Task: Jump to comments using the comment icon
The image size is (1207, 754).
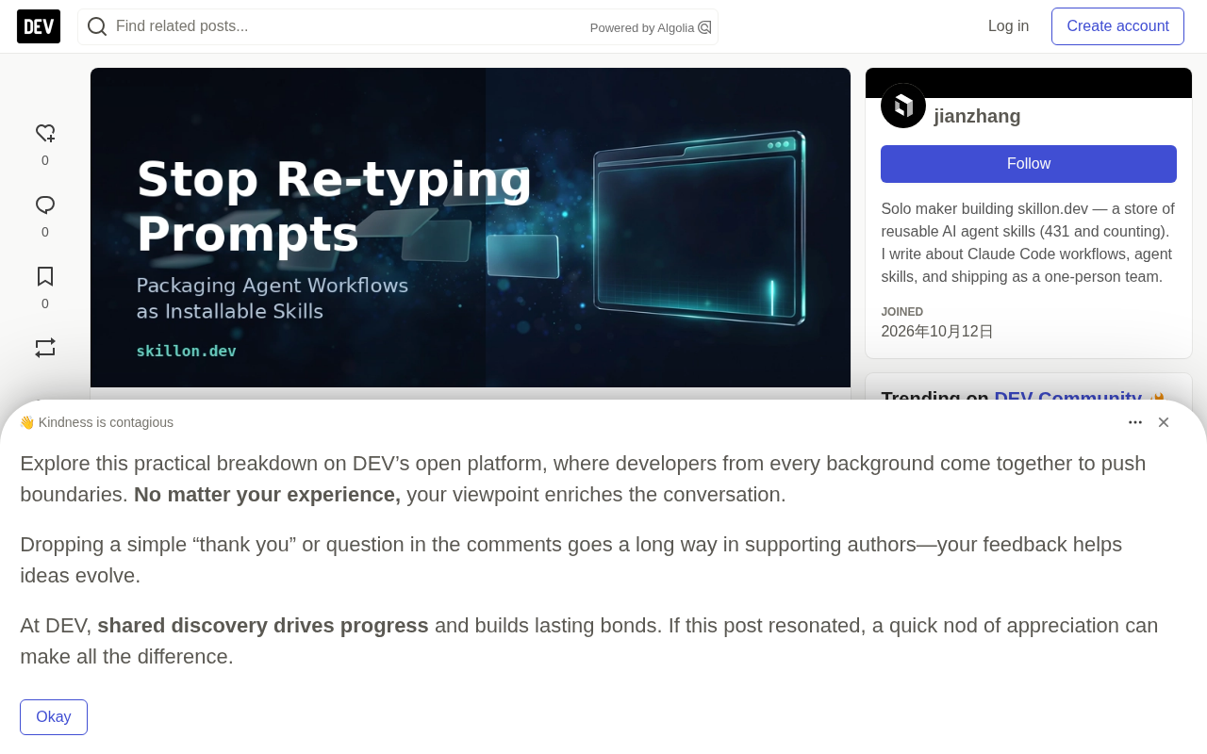Action: pyautogui.click(x=45, y=205)
